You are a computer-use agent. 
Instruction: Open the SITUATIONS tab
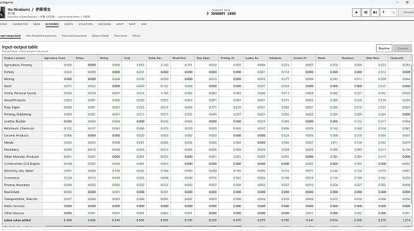[85, 24]
